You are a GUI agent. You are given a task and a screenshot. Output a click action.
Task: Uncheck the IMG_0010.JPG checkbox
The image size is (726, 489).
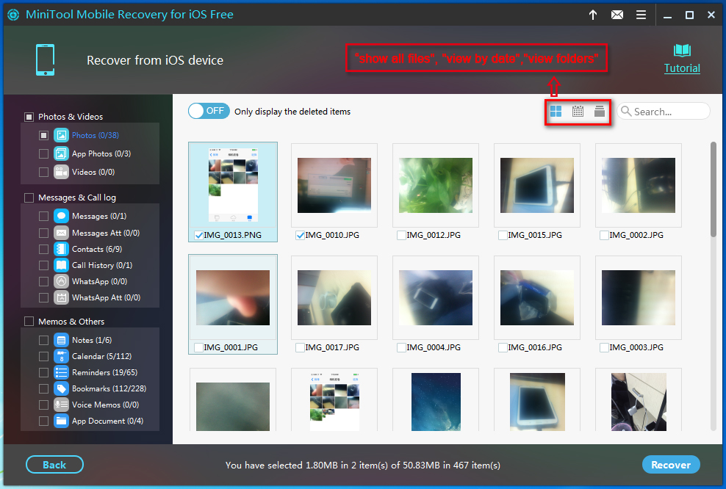[300, 235]
